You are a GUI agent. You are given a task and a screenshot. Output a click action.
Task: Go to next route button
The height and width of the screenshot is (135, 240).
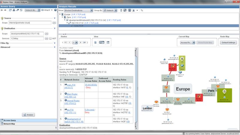(80, 42)
